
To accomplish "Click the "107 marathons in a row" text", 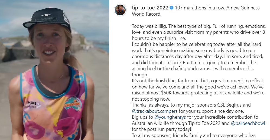I will (x=199, y=8).
